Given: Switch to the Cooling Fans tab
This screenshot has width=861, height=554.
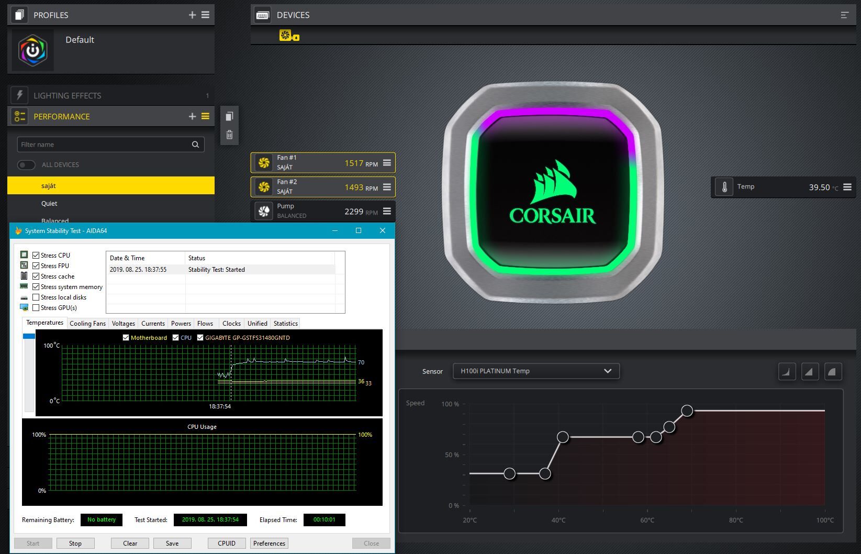Looking at the screenshot, I should click(x=87, y=324).
